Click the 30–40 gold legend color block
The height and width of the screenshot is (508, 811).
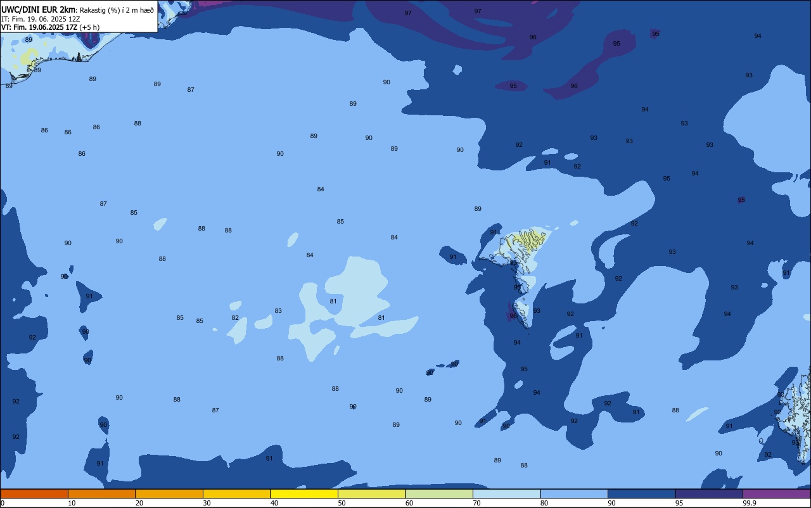pos(236,493)
